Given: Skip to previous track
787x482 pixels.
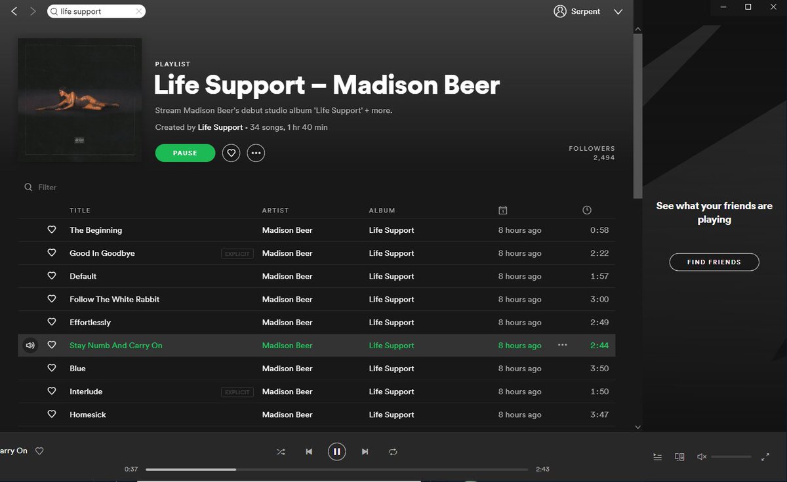Looking at the screenshot, I should (x=309, y=452).
